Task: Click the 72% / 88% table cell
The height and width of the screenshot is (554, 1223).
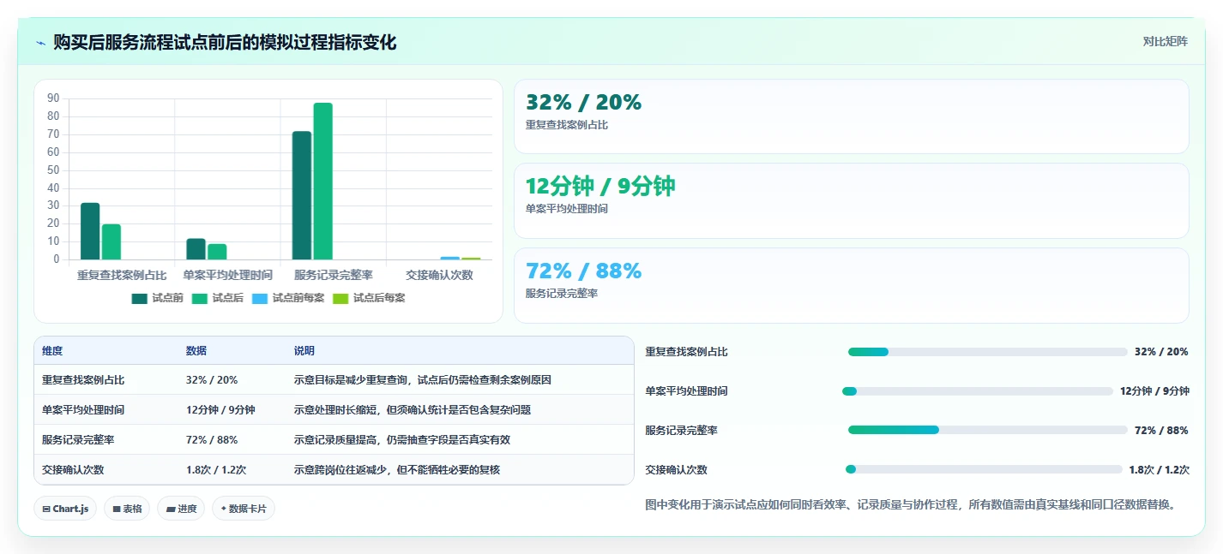Action: (x=212, y=439)
